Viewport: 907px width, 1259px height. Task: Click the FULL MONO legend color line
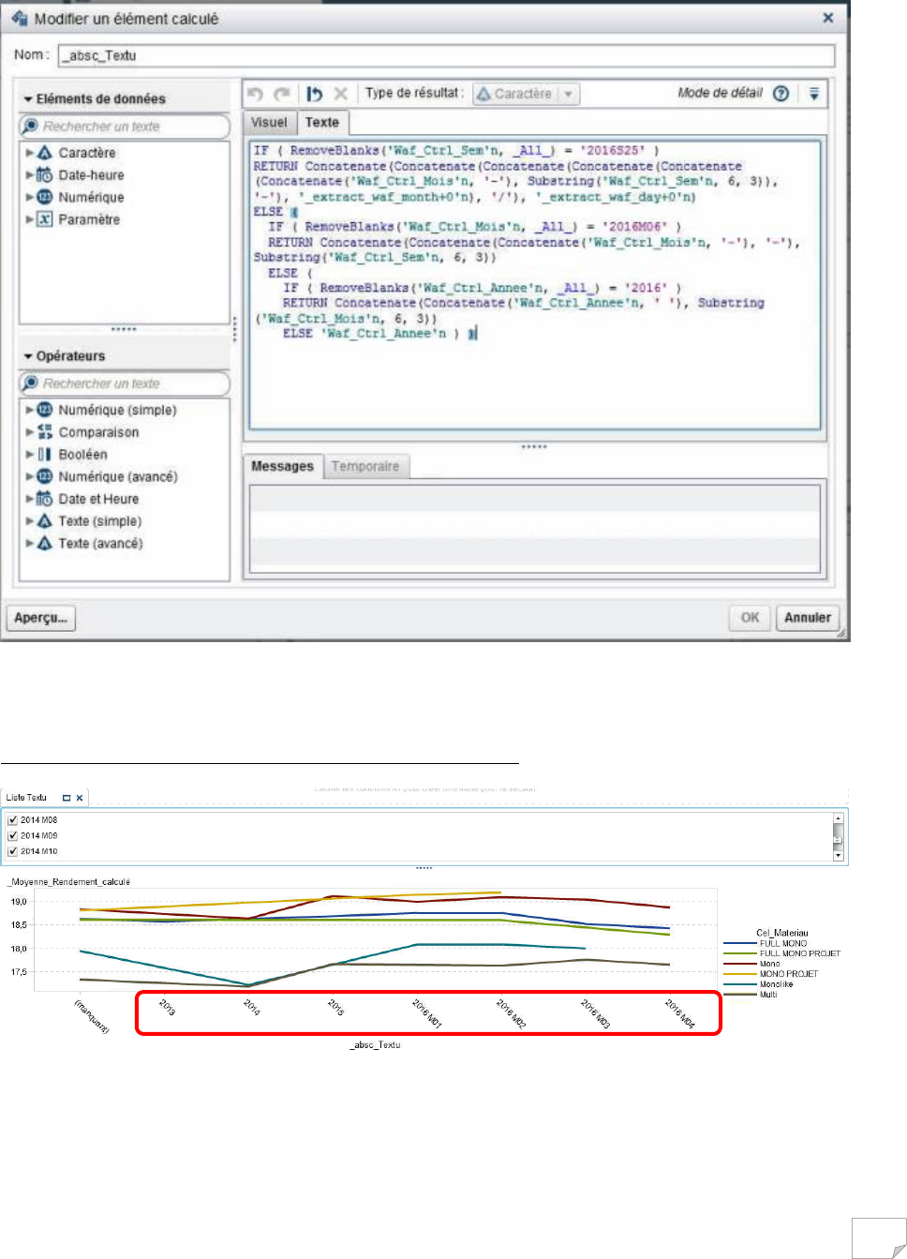point(739,943)
